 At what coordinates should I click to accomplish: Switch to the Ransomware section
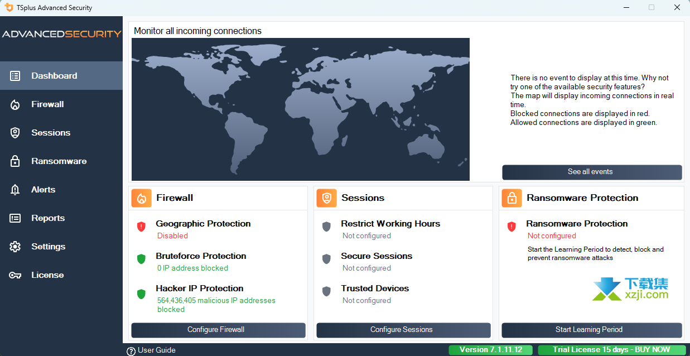[61, 161]
